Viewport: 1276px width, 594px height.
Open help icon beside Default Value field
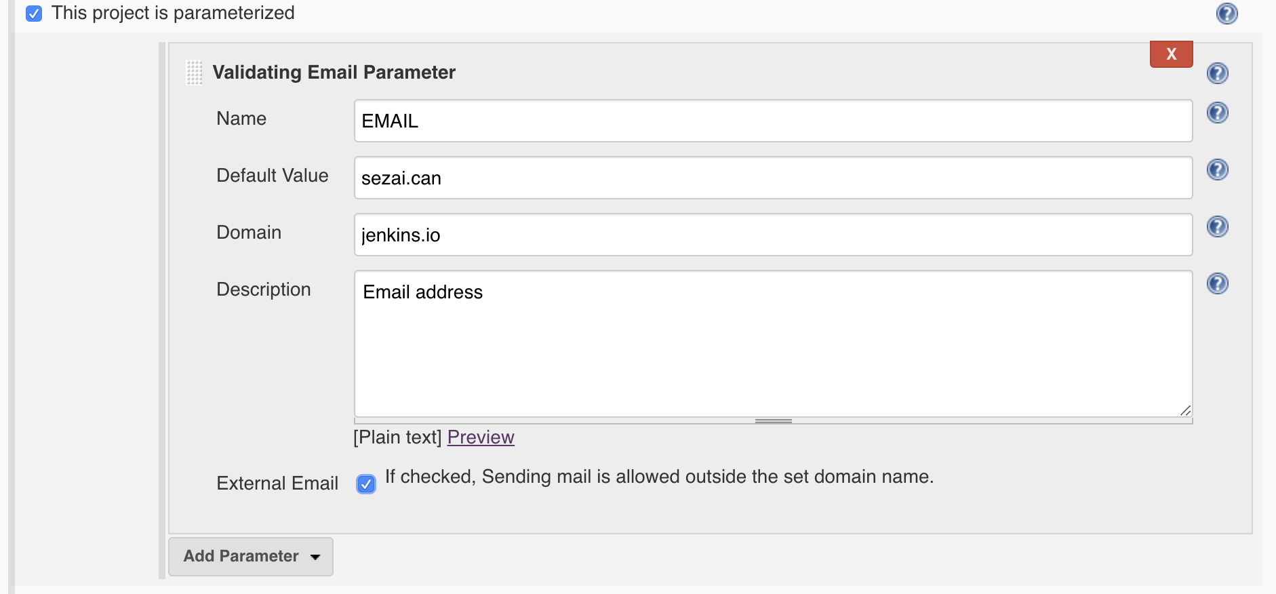[1218, 170]
